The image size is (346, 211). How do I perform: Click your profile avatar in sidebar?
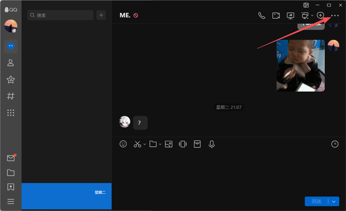pos(11,26)
